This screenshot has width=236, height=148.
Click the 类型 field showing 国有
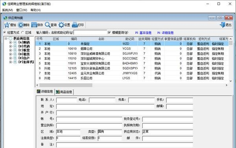coord(110,132)
